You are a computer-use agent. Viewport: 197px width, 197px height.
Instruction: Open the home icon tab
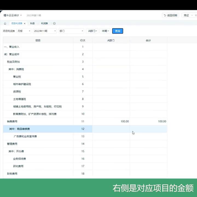(5, 24)
